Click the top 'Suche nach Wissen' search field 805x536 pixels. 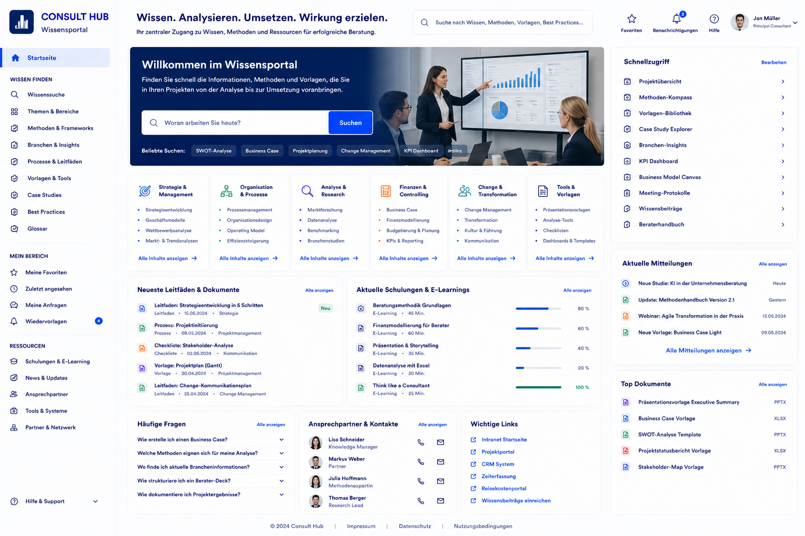click(503, 23)
